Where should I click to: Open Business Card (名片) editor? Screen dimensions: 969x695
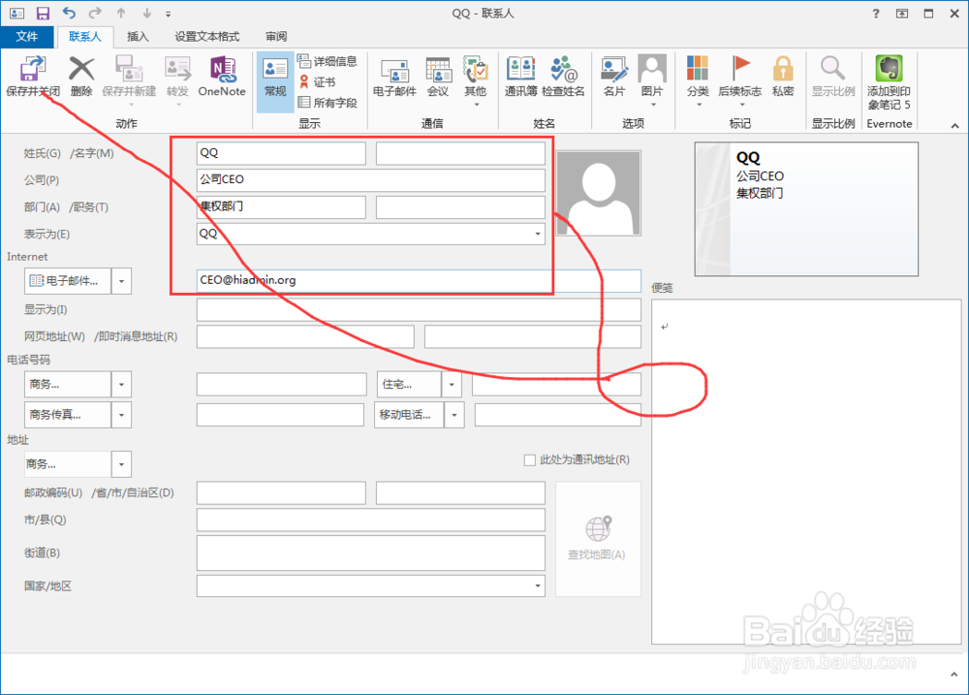point(614,76)
